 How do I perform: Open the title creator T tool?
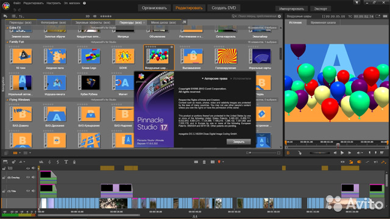(66, 162)
